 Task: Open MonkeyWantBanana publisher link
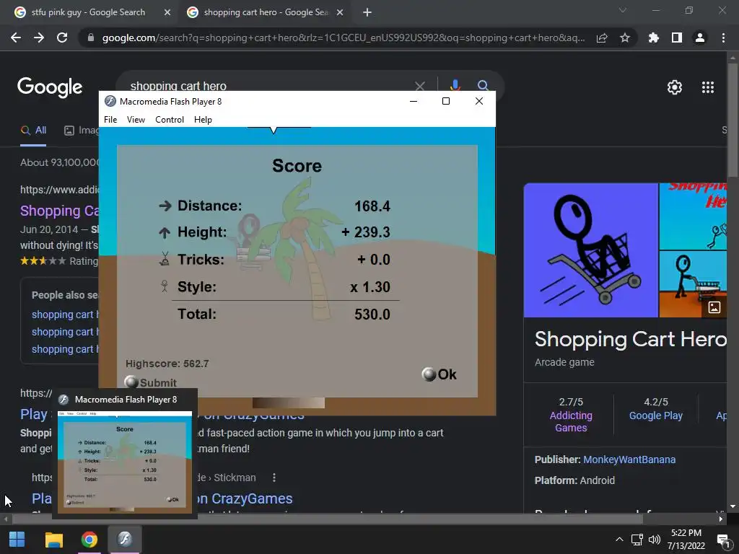(x=629, y=460)
